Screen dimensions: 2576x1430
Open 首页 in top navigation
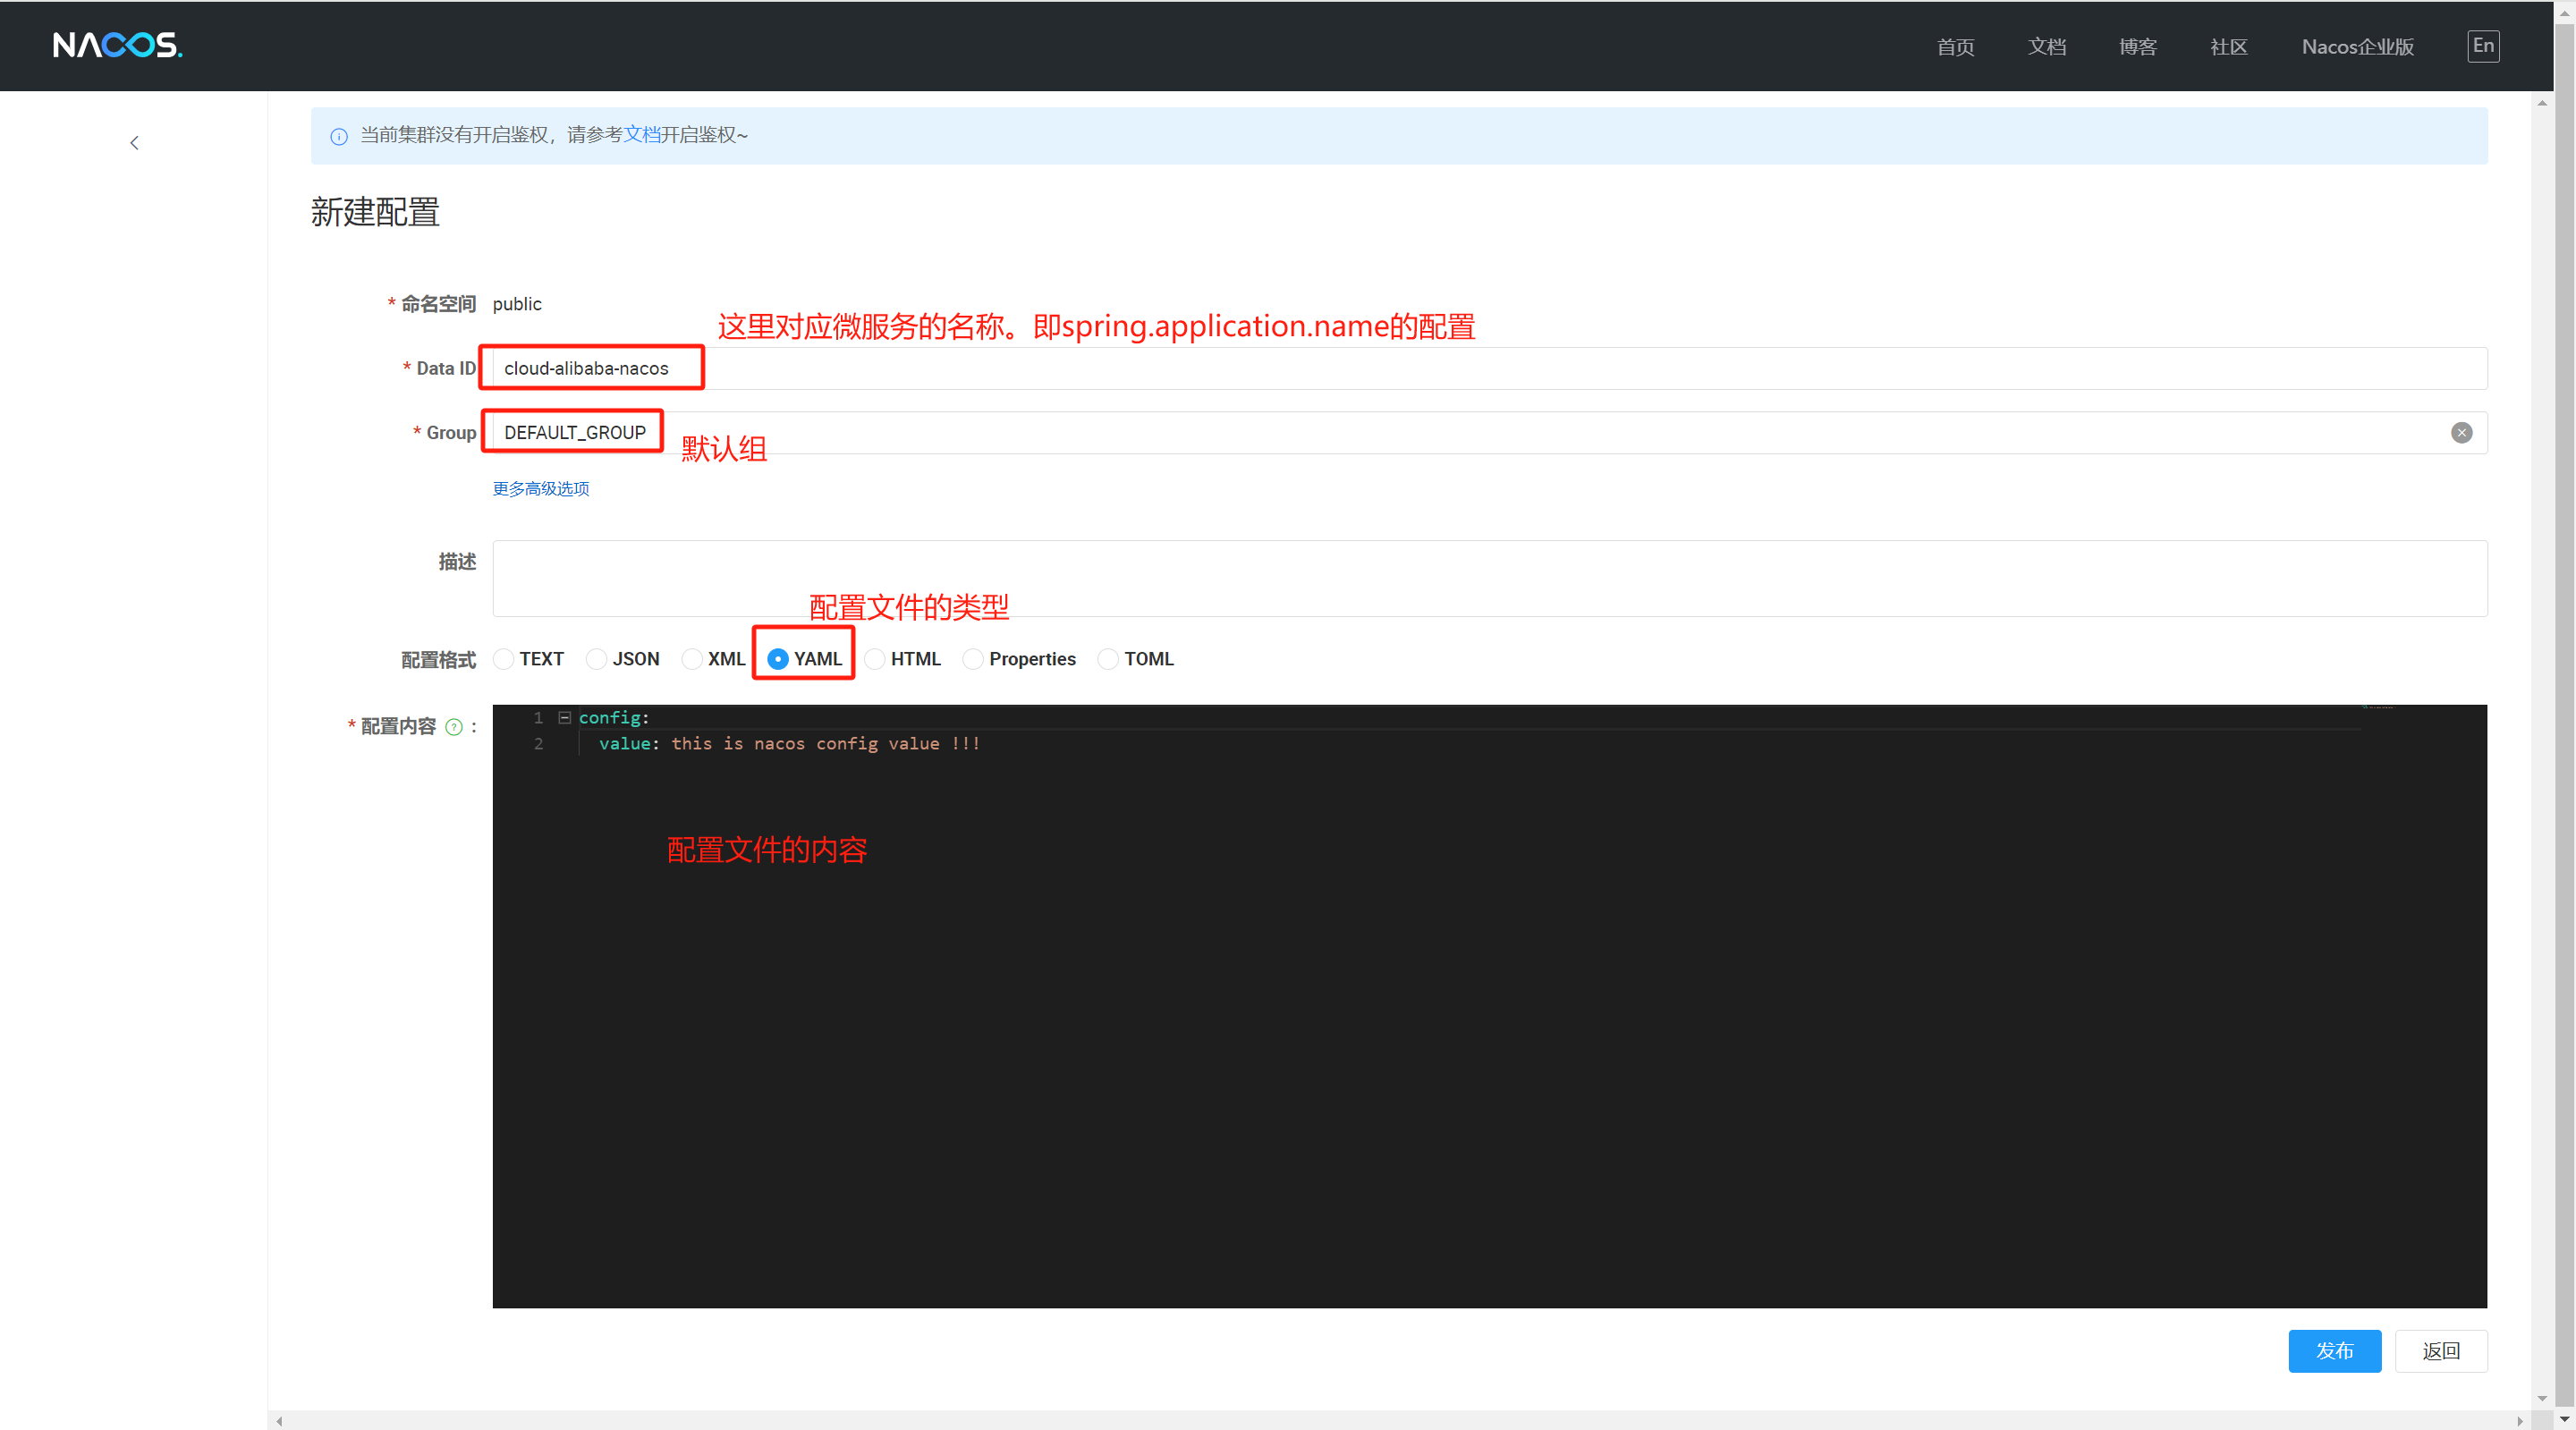1955,47
